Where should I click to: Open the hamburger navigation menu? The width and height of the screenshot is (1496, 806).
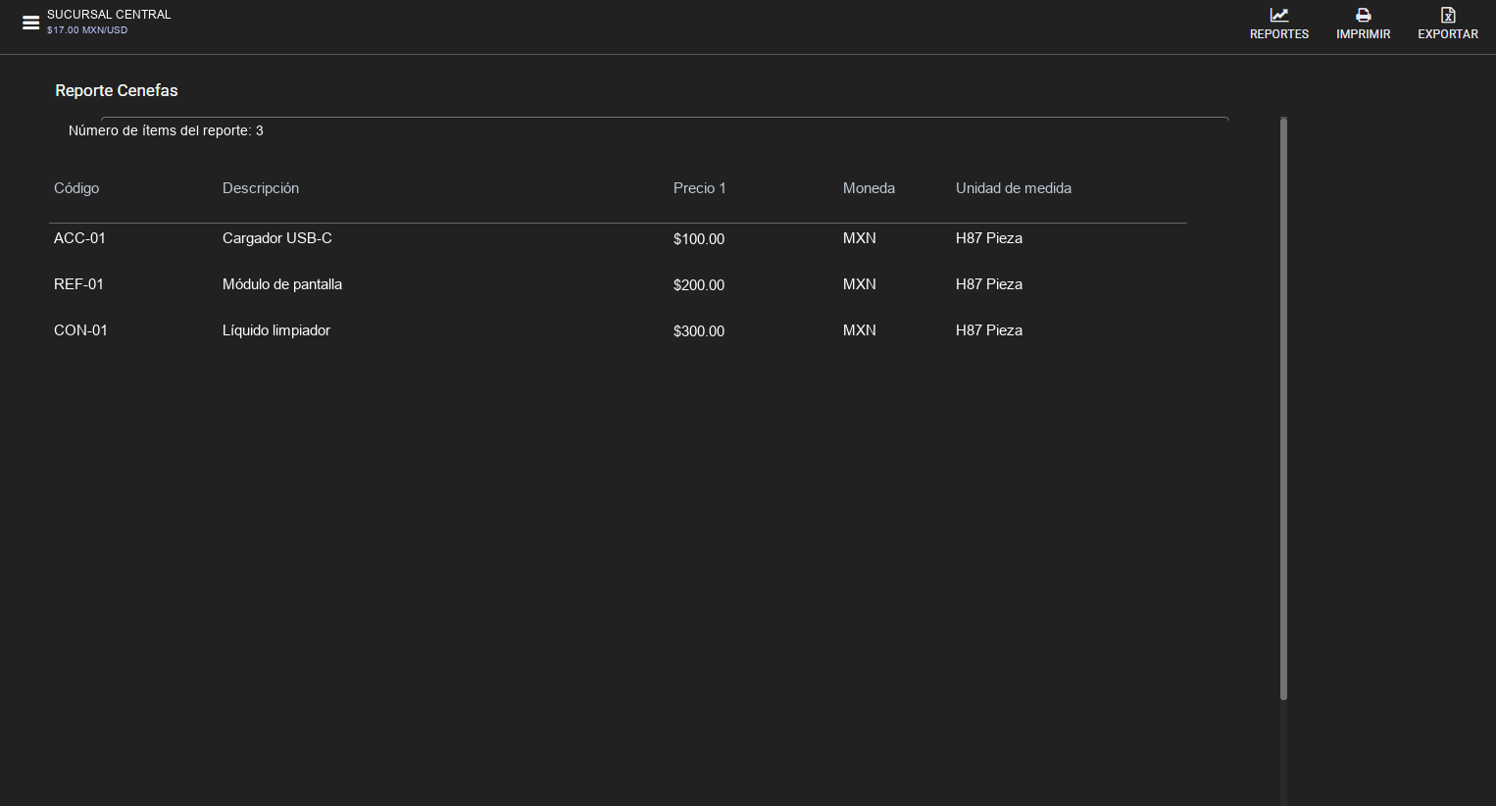(31, 23)
